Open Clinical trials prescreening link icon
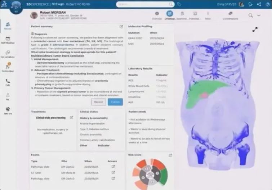This screenshot has height=190, width=272. (71, 118)
